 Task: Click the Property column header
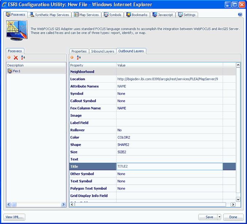point(93,65)
